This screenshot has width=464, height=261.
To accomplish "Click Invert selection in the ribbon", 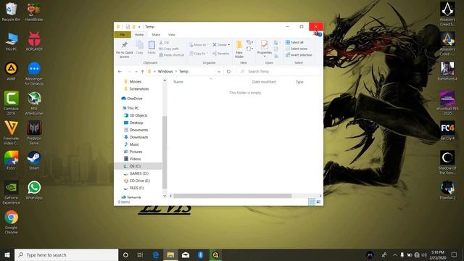I will point(299,55).
